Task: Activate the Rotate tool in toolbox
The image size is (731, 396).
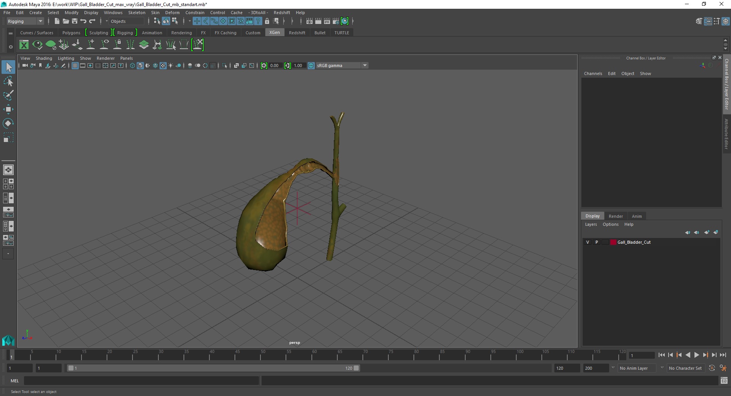Action: coord(8,123)
